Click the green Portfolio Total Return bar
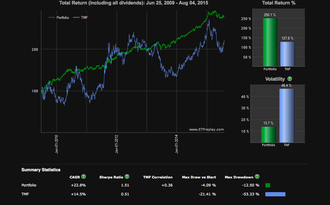 tap(270, 42)
